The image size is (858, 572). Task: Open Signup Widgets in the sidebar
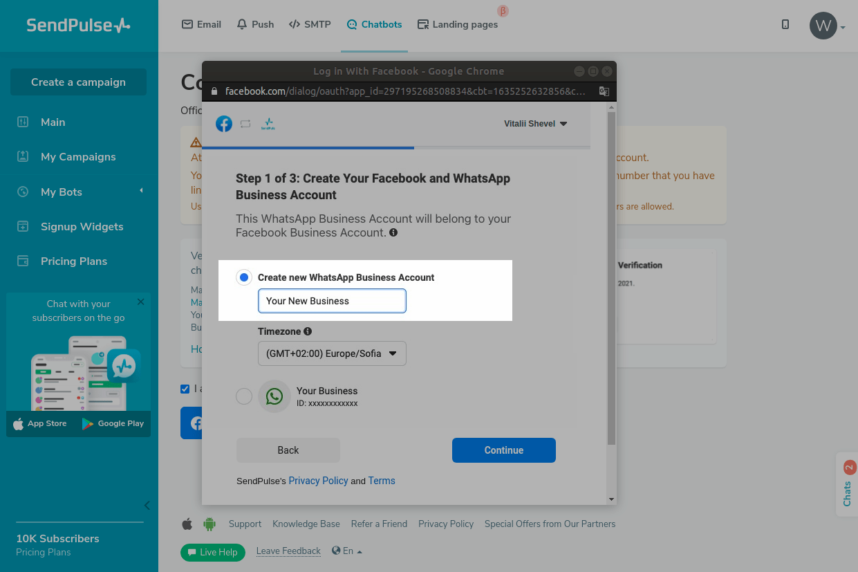pyautogui.click(x=82, y=227)
